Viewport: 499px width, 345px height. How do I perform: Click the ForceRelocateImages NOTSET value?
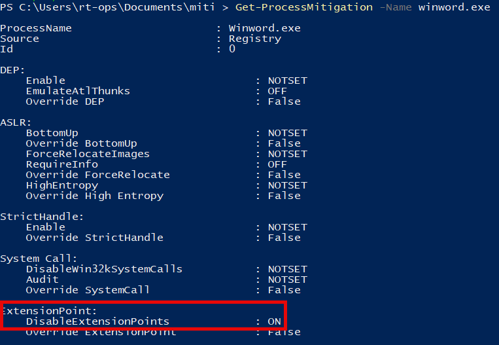[x=287, y=154]
